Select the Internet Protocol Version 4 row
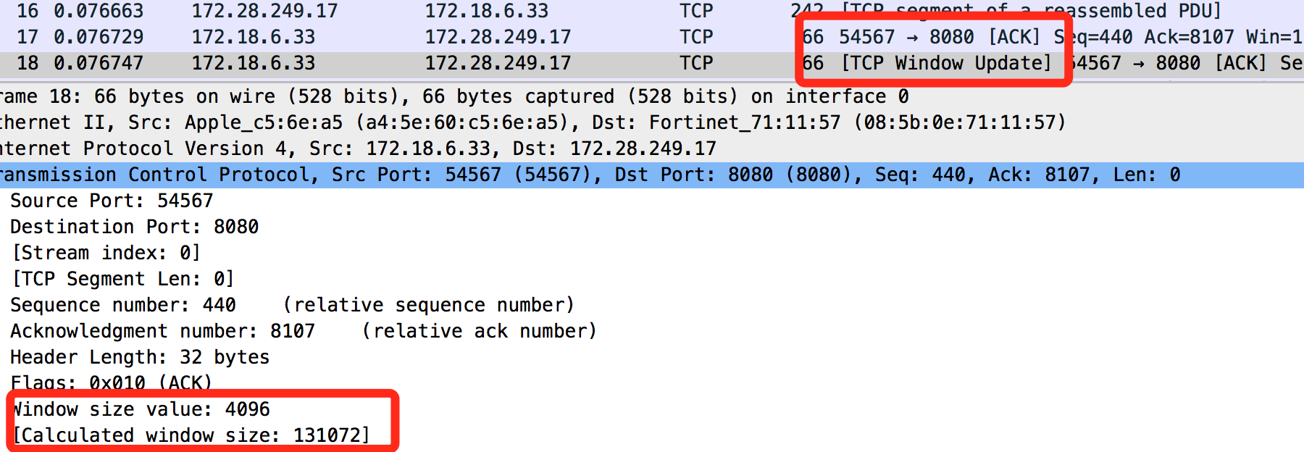This screenshot has width=1304, height=452. click(x=652, y=148)
